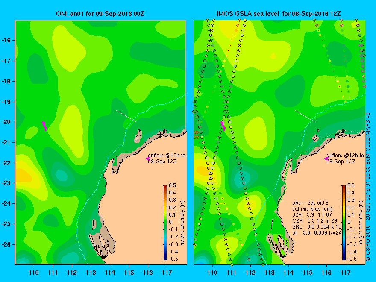The width and height of the screenshot is (376, 282).
Task: Click the magenta drifter legend arrow in left map
Action: tap(148, 159)
